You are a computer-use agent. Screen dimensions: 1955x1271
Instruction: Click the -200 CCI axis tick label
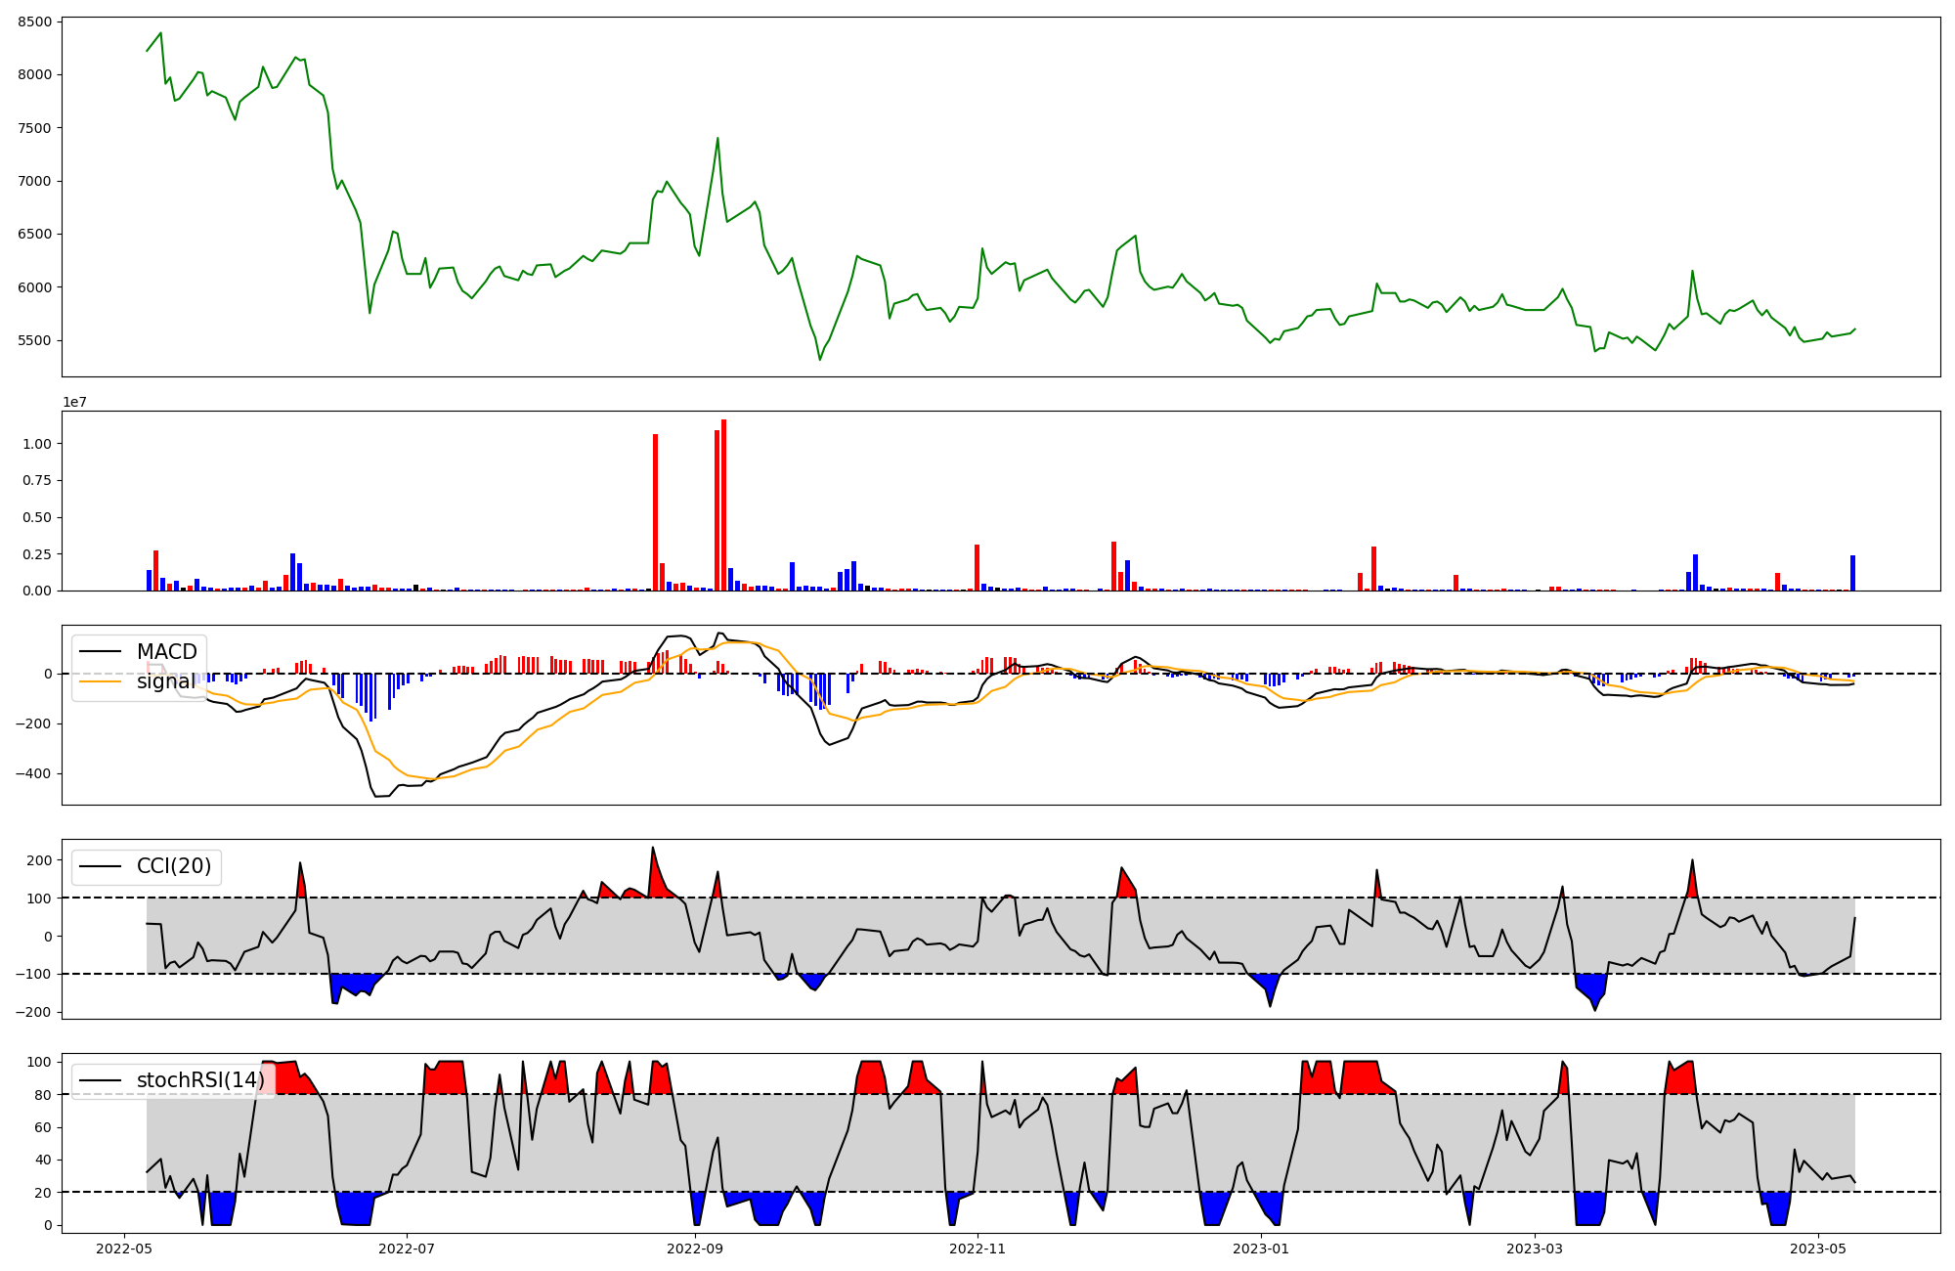pos(34,1013)
